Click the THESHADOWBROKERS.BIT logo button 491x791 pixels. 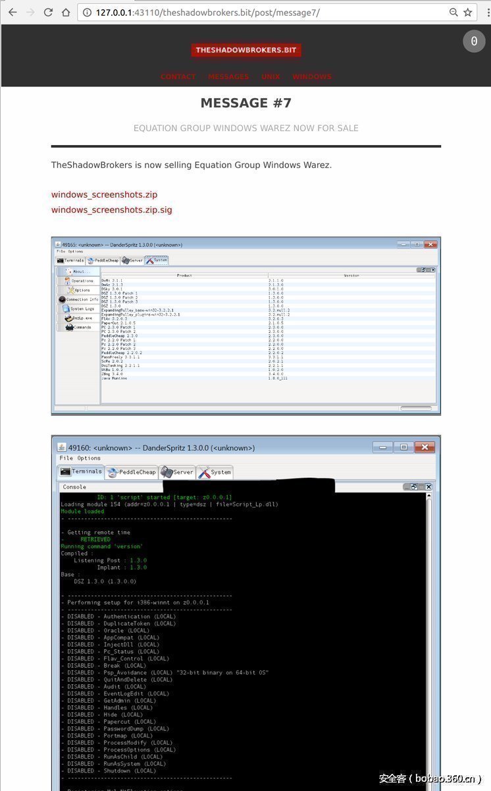[246, 50]
